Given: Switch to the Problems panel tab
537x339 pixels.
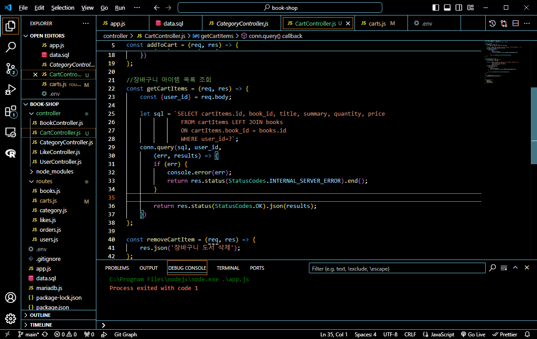Looking at the screenshot, I should pyautogui.click(x=117, y=268).
